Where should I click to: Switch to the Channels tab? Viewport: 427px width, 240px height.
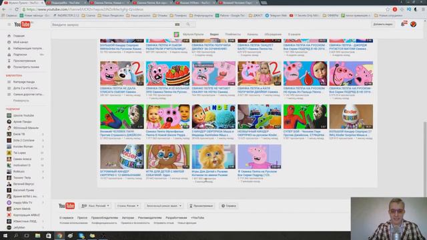click(252, 35)
